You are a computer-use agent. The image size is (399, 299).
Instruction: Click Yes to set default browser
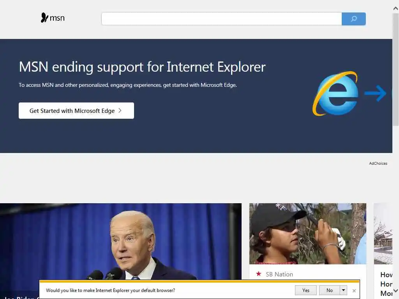[x=306, y=290]
